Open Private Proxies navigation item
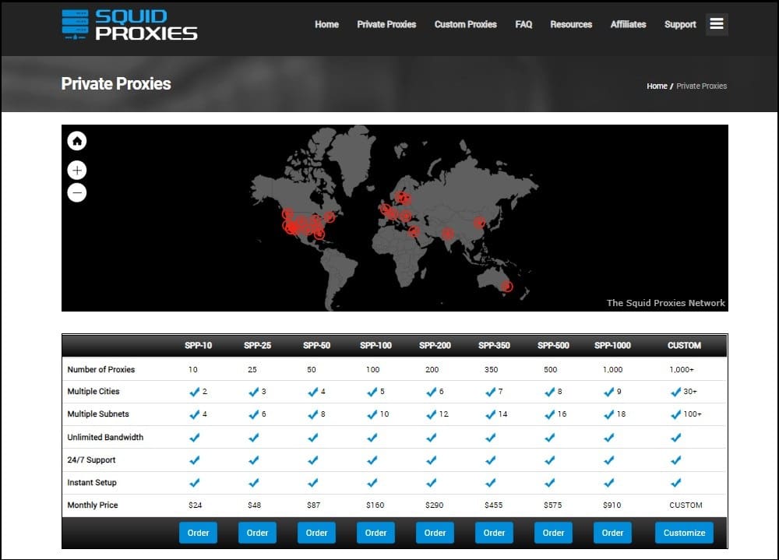Screen dimensions: 779x560 pos(386,24)
